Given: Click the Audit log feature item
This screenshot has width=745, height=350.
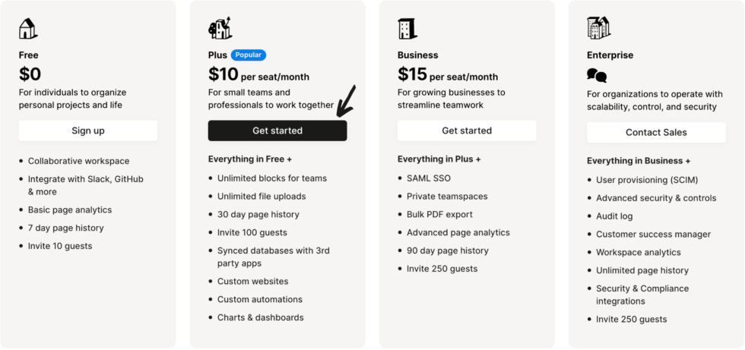Looking at the screenshot, I should pos(616,216).
